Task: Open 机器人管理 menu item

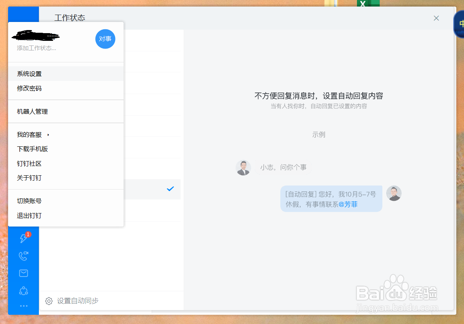Action: [66, 111]
